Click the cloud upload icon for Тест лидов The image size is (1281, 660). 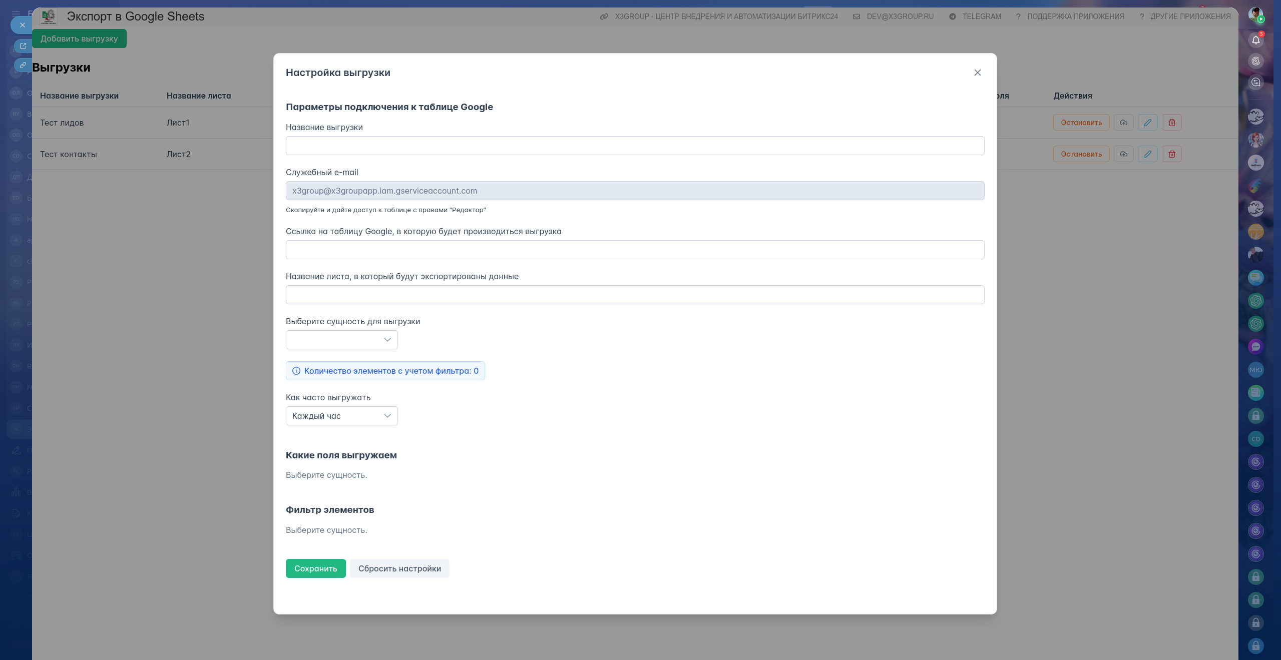pos(1124,123)
